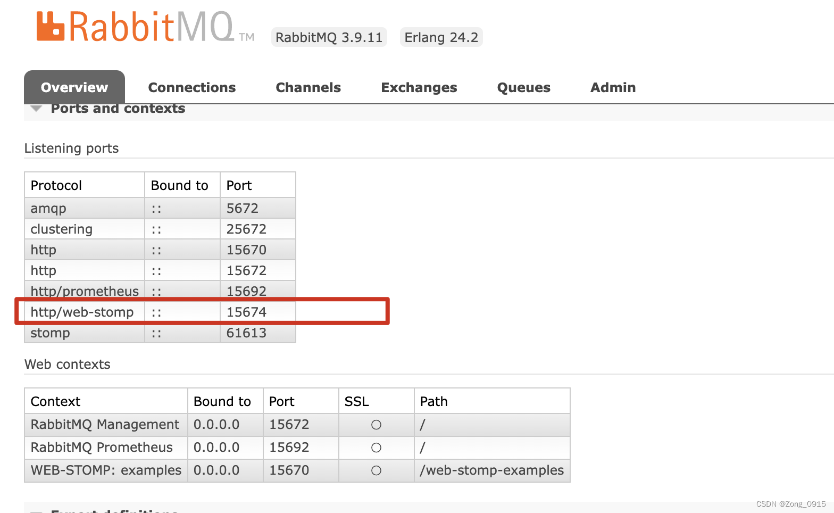This screenshot has height=513, width=834.
Task: Open the Overview tab
Action: point(74,87)
